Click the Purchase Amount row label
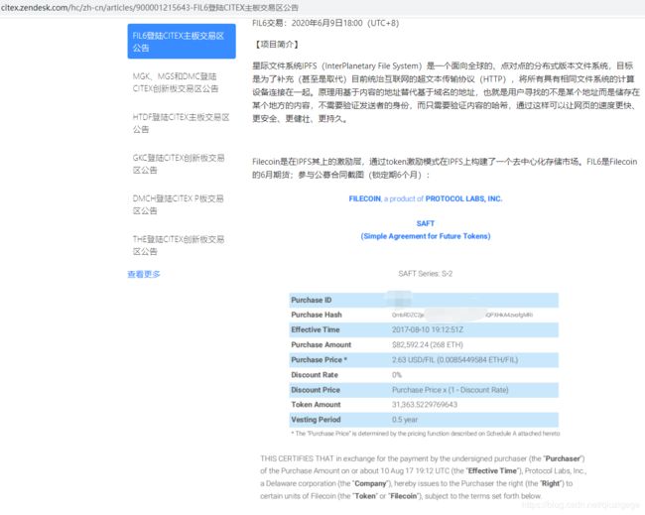The height and width of the screenshot is (515, 645). [x=321, y=344]
